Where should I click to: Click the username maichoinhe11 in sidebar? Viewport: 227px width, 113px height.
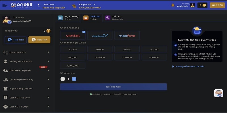click(22, 21)
